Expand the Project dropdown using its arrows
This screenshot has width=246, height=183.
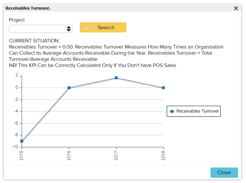(x=69, y=29)
